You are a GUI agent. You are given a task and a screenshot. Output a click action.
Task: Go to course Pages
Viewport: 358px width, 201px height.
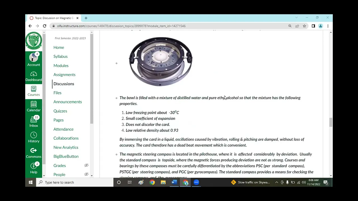point(58,120)
